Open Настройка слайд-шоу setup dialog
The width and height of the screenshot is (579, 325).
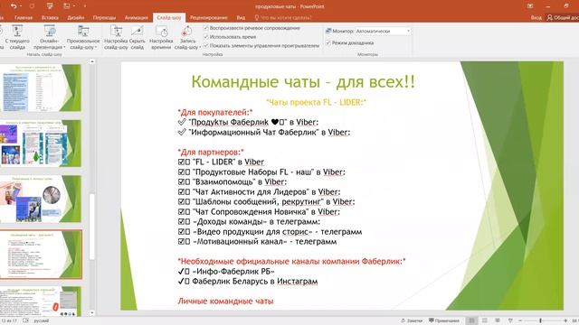click(116, 38)
